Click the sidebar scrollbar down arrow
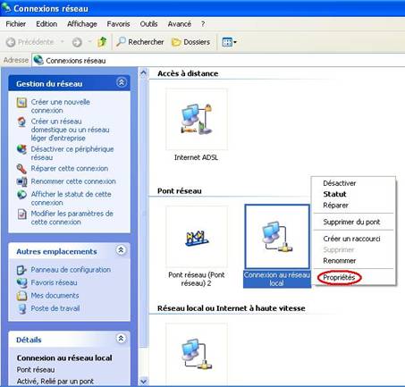Image resolution: width=405 pixels, height=387 pixels. tap(144, 381)
